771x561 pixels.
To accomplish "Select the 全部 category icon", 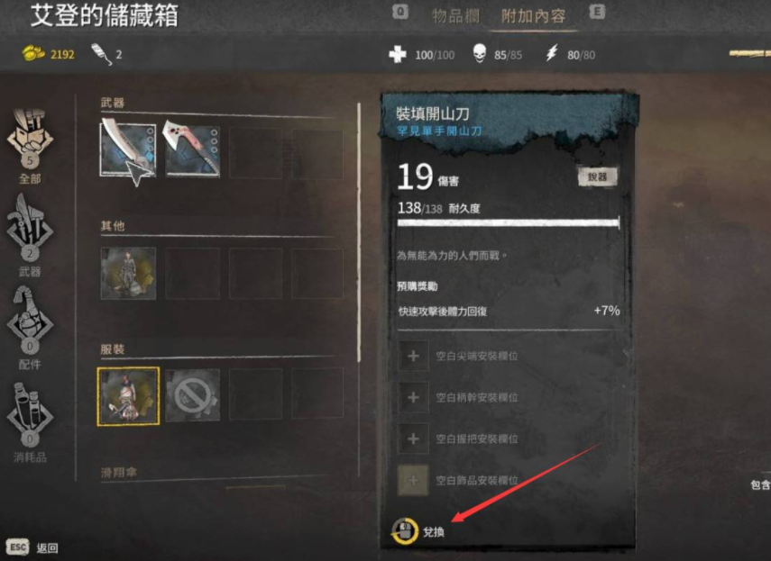I will (30, 146).
